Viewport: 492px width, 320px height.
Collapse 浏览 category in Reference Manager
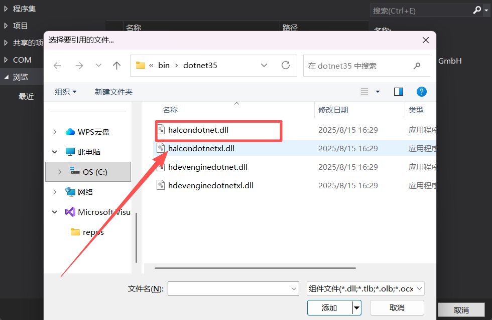point(6,77)
